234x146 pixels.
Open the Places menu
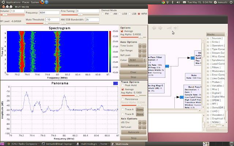(x=26, y=2)
